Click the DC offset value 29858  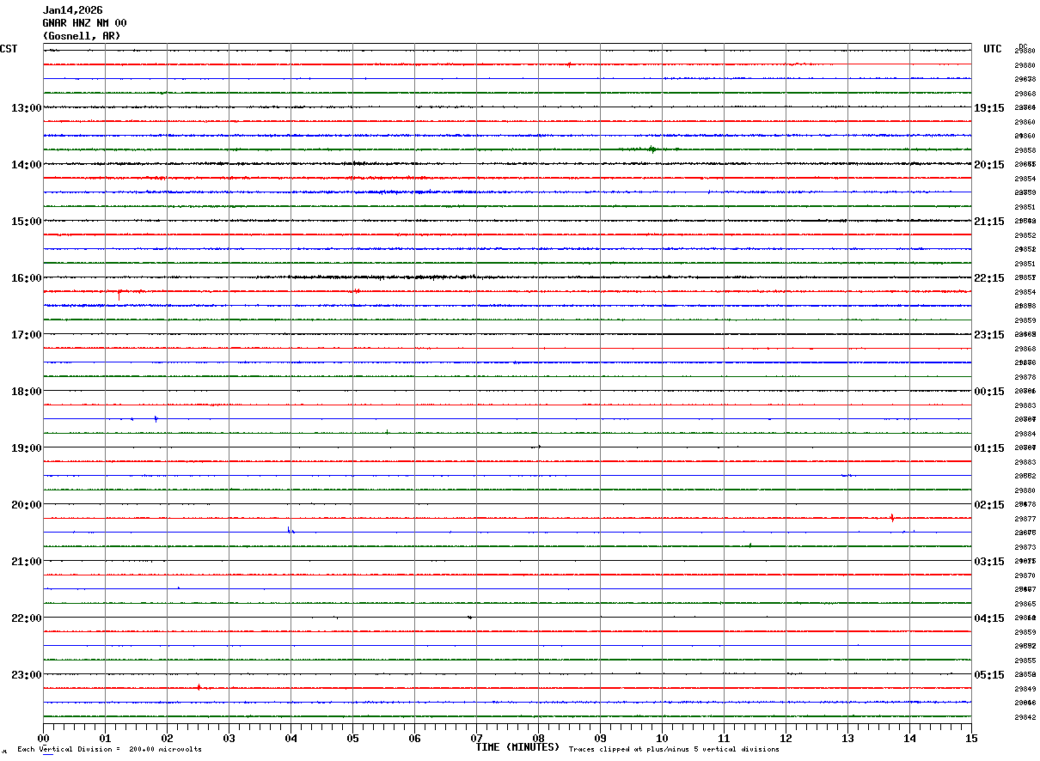click(1025, 150)
